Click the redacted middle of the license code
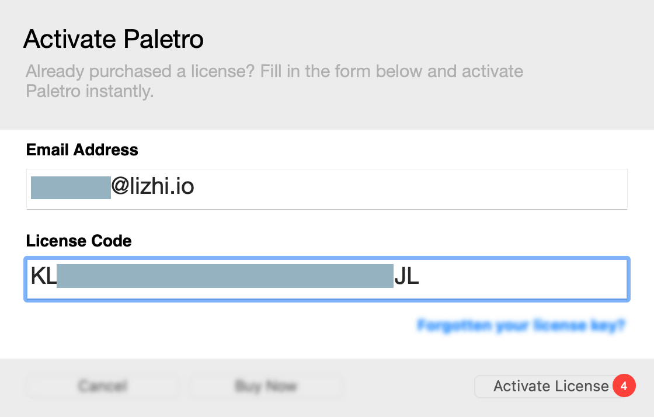This screenshot has width=654, height=417. [225, 276]
